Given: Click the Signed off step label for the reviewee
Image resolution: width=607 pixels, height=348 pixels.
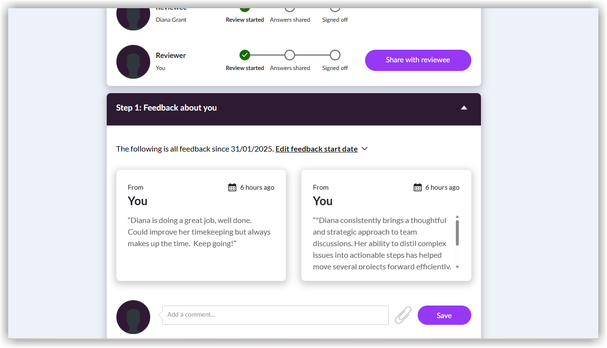Looking at the screenshot, I should 335,20.
